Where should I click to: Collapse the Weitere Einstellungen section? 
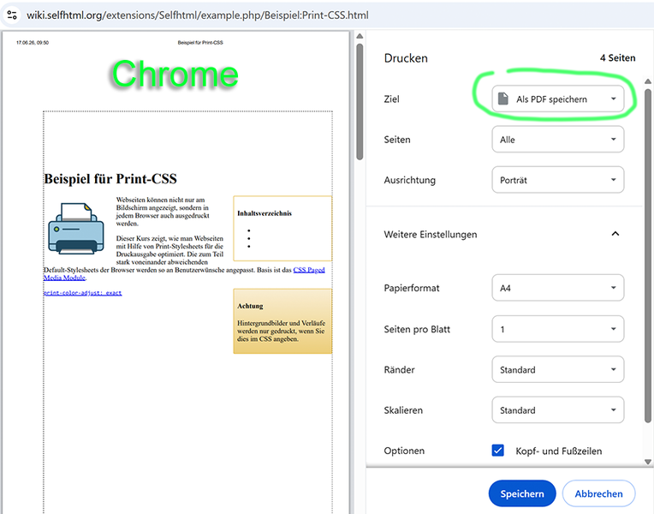(615, 234)
